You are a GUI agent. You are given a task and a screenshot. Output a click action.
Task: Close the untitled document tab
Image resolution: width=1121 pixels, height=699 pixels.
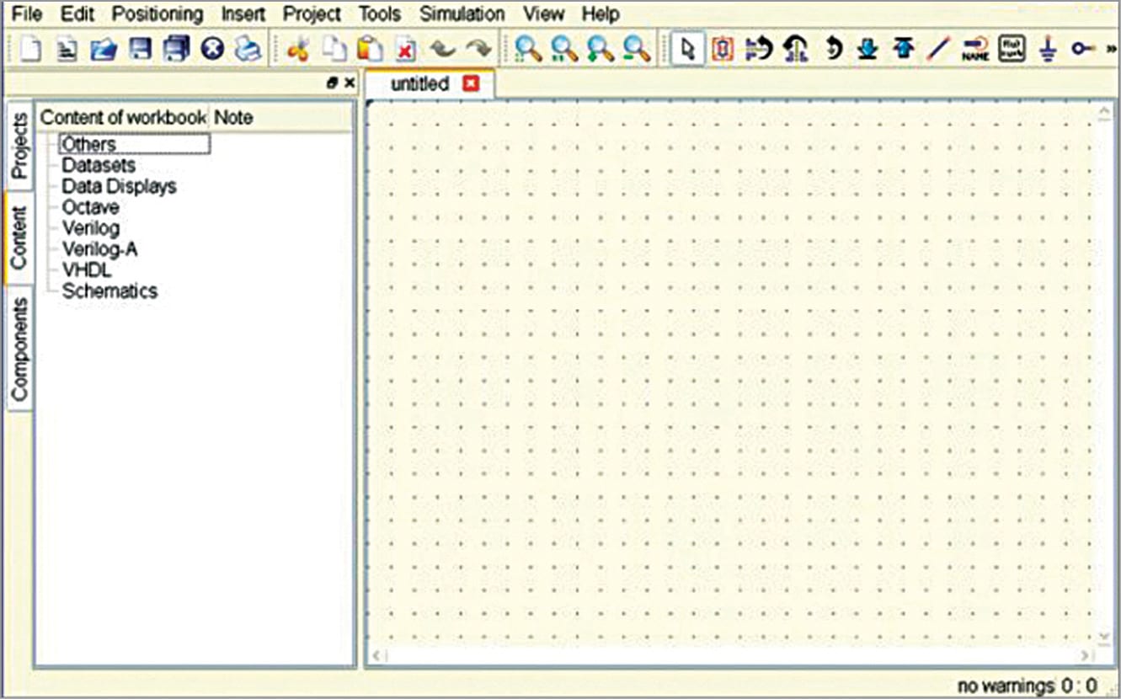[x=471, y=84]
